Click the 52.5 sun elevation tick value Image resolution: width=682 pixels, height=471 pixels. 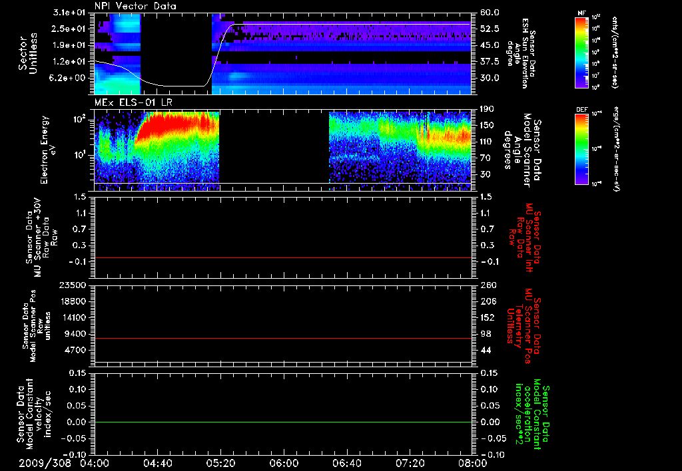[x=490, y=29]
